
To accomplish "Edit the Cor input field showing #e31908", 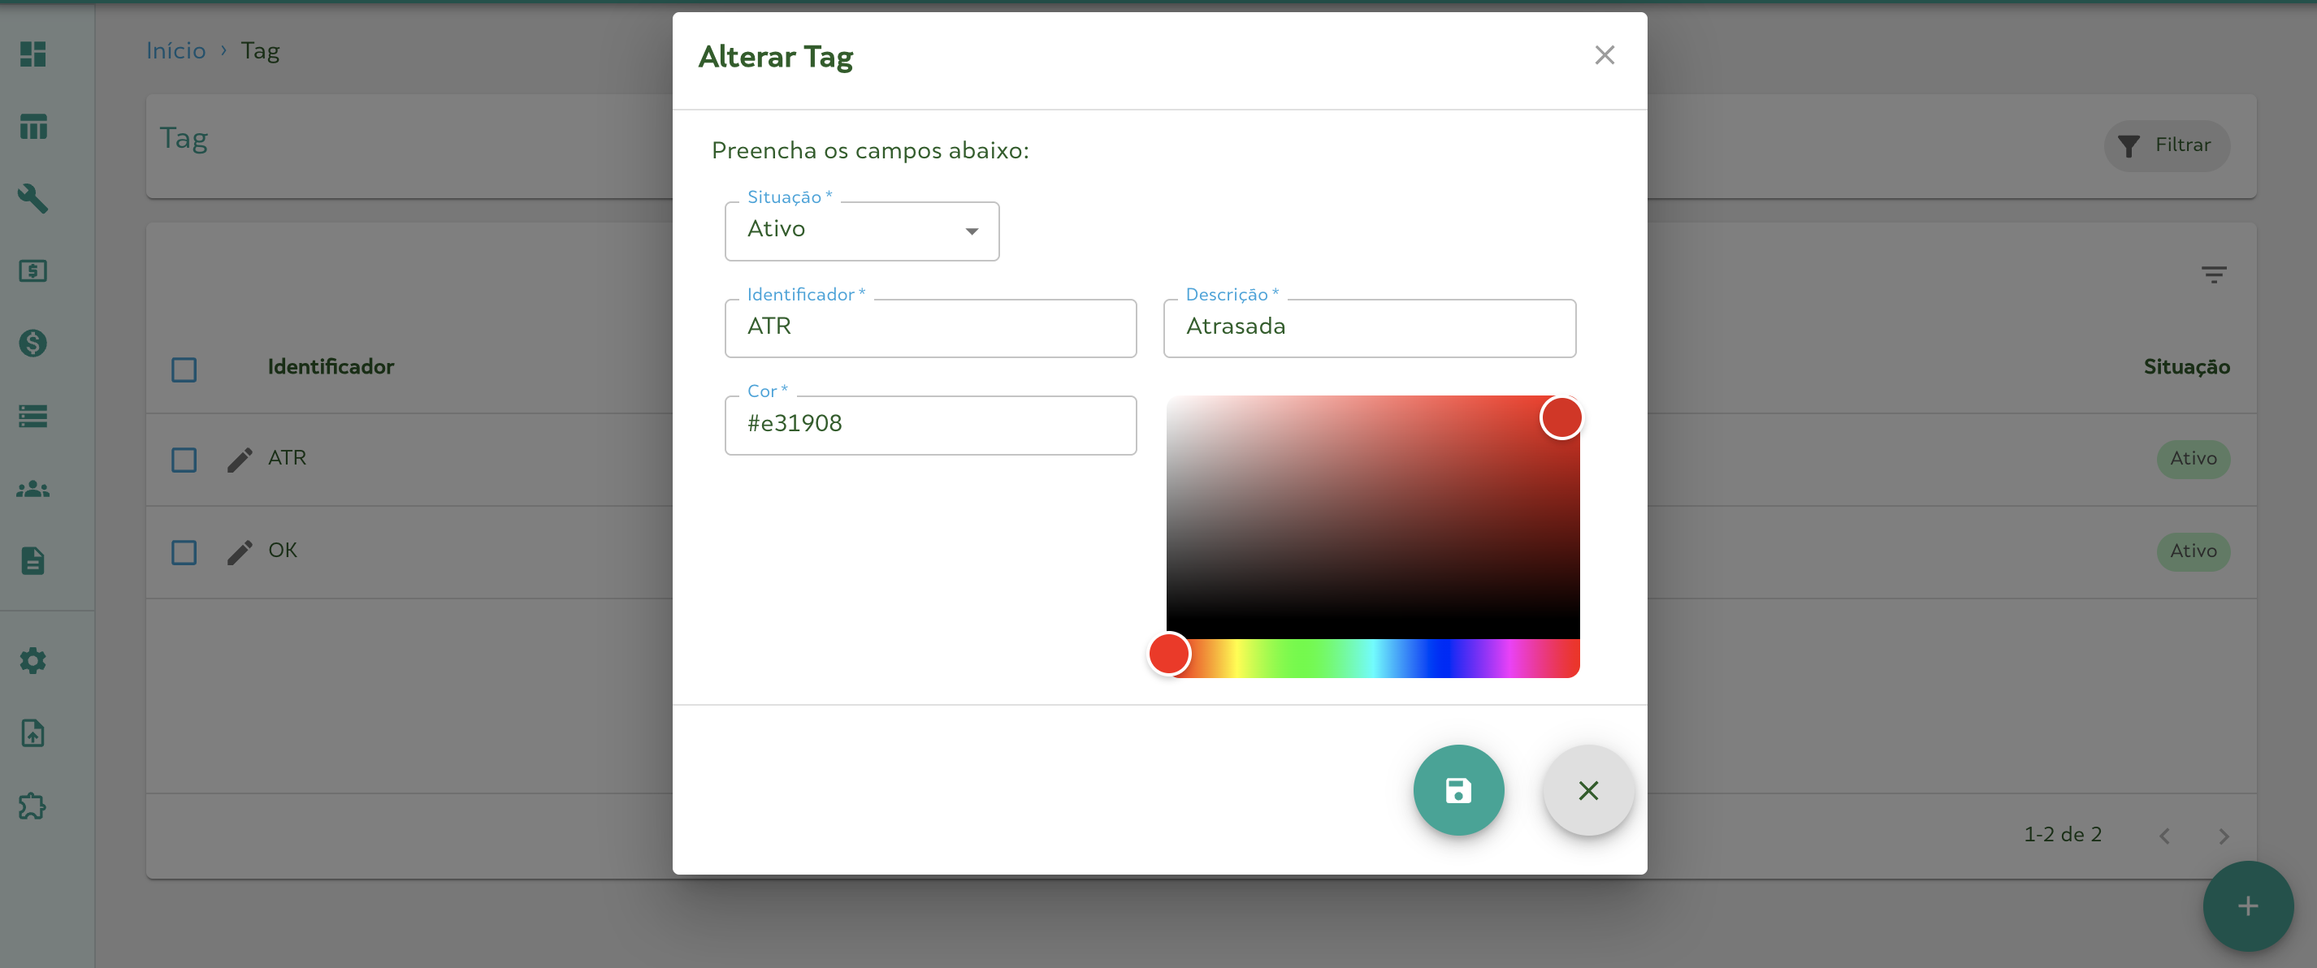I will (930, 423).
